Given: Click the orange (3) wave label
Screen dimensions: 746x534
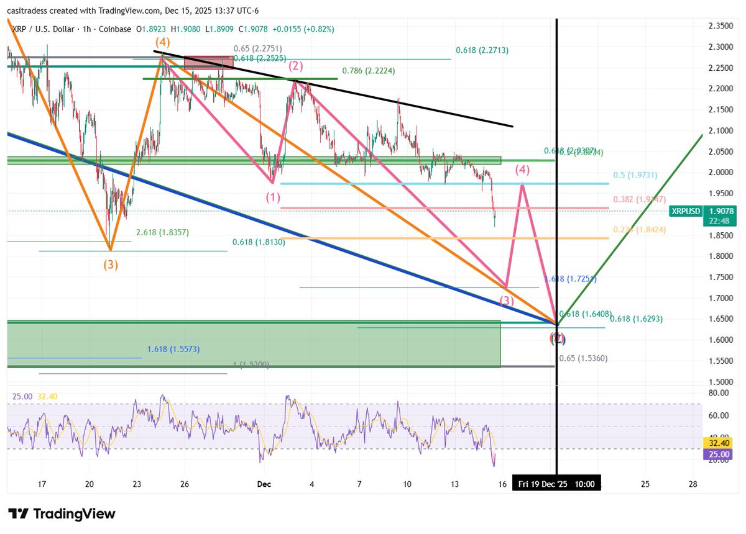Looking at the screenshot, I should point(111,264).
